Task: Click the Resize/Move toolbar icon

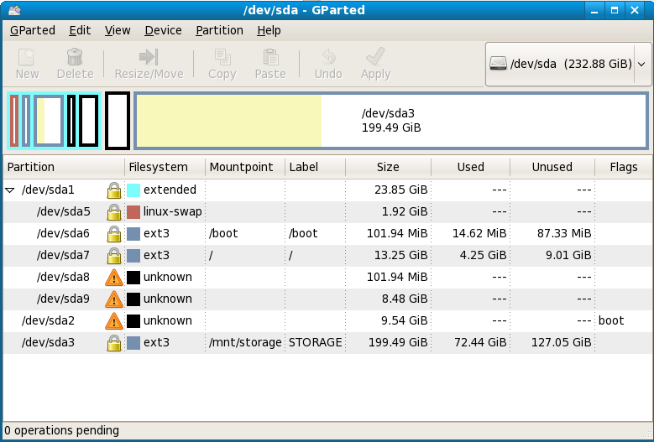Action: point(149,57)
